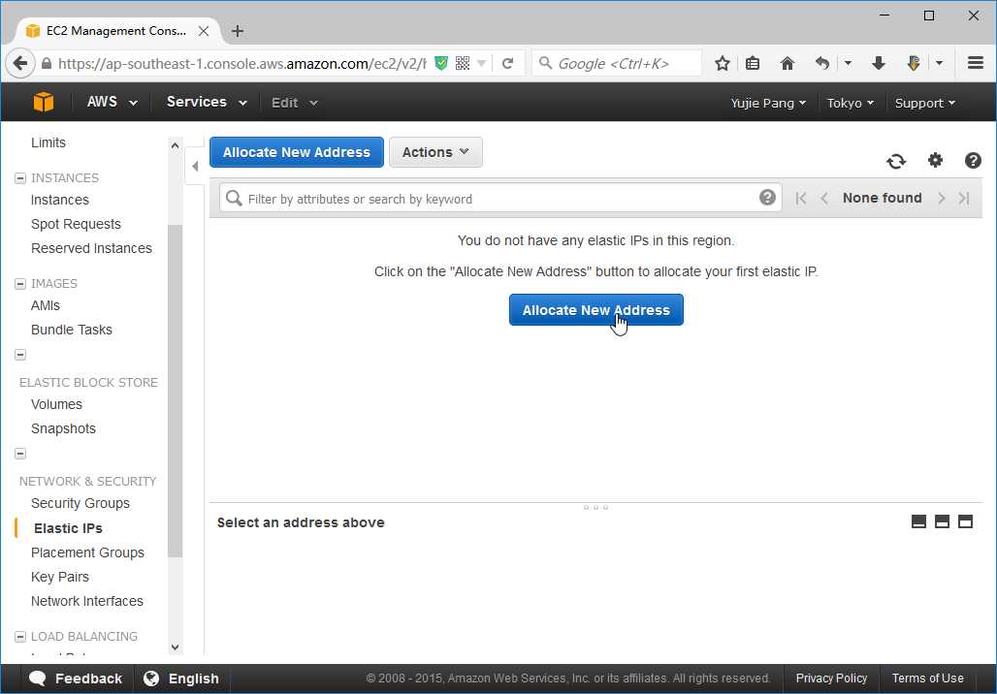Screen dimensions: 997x694
Task: Open Bundle Tasks in sidebar
Action: click(x=71, y=330)
